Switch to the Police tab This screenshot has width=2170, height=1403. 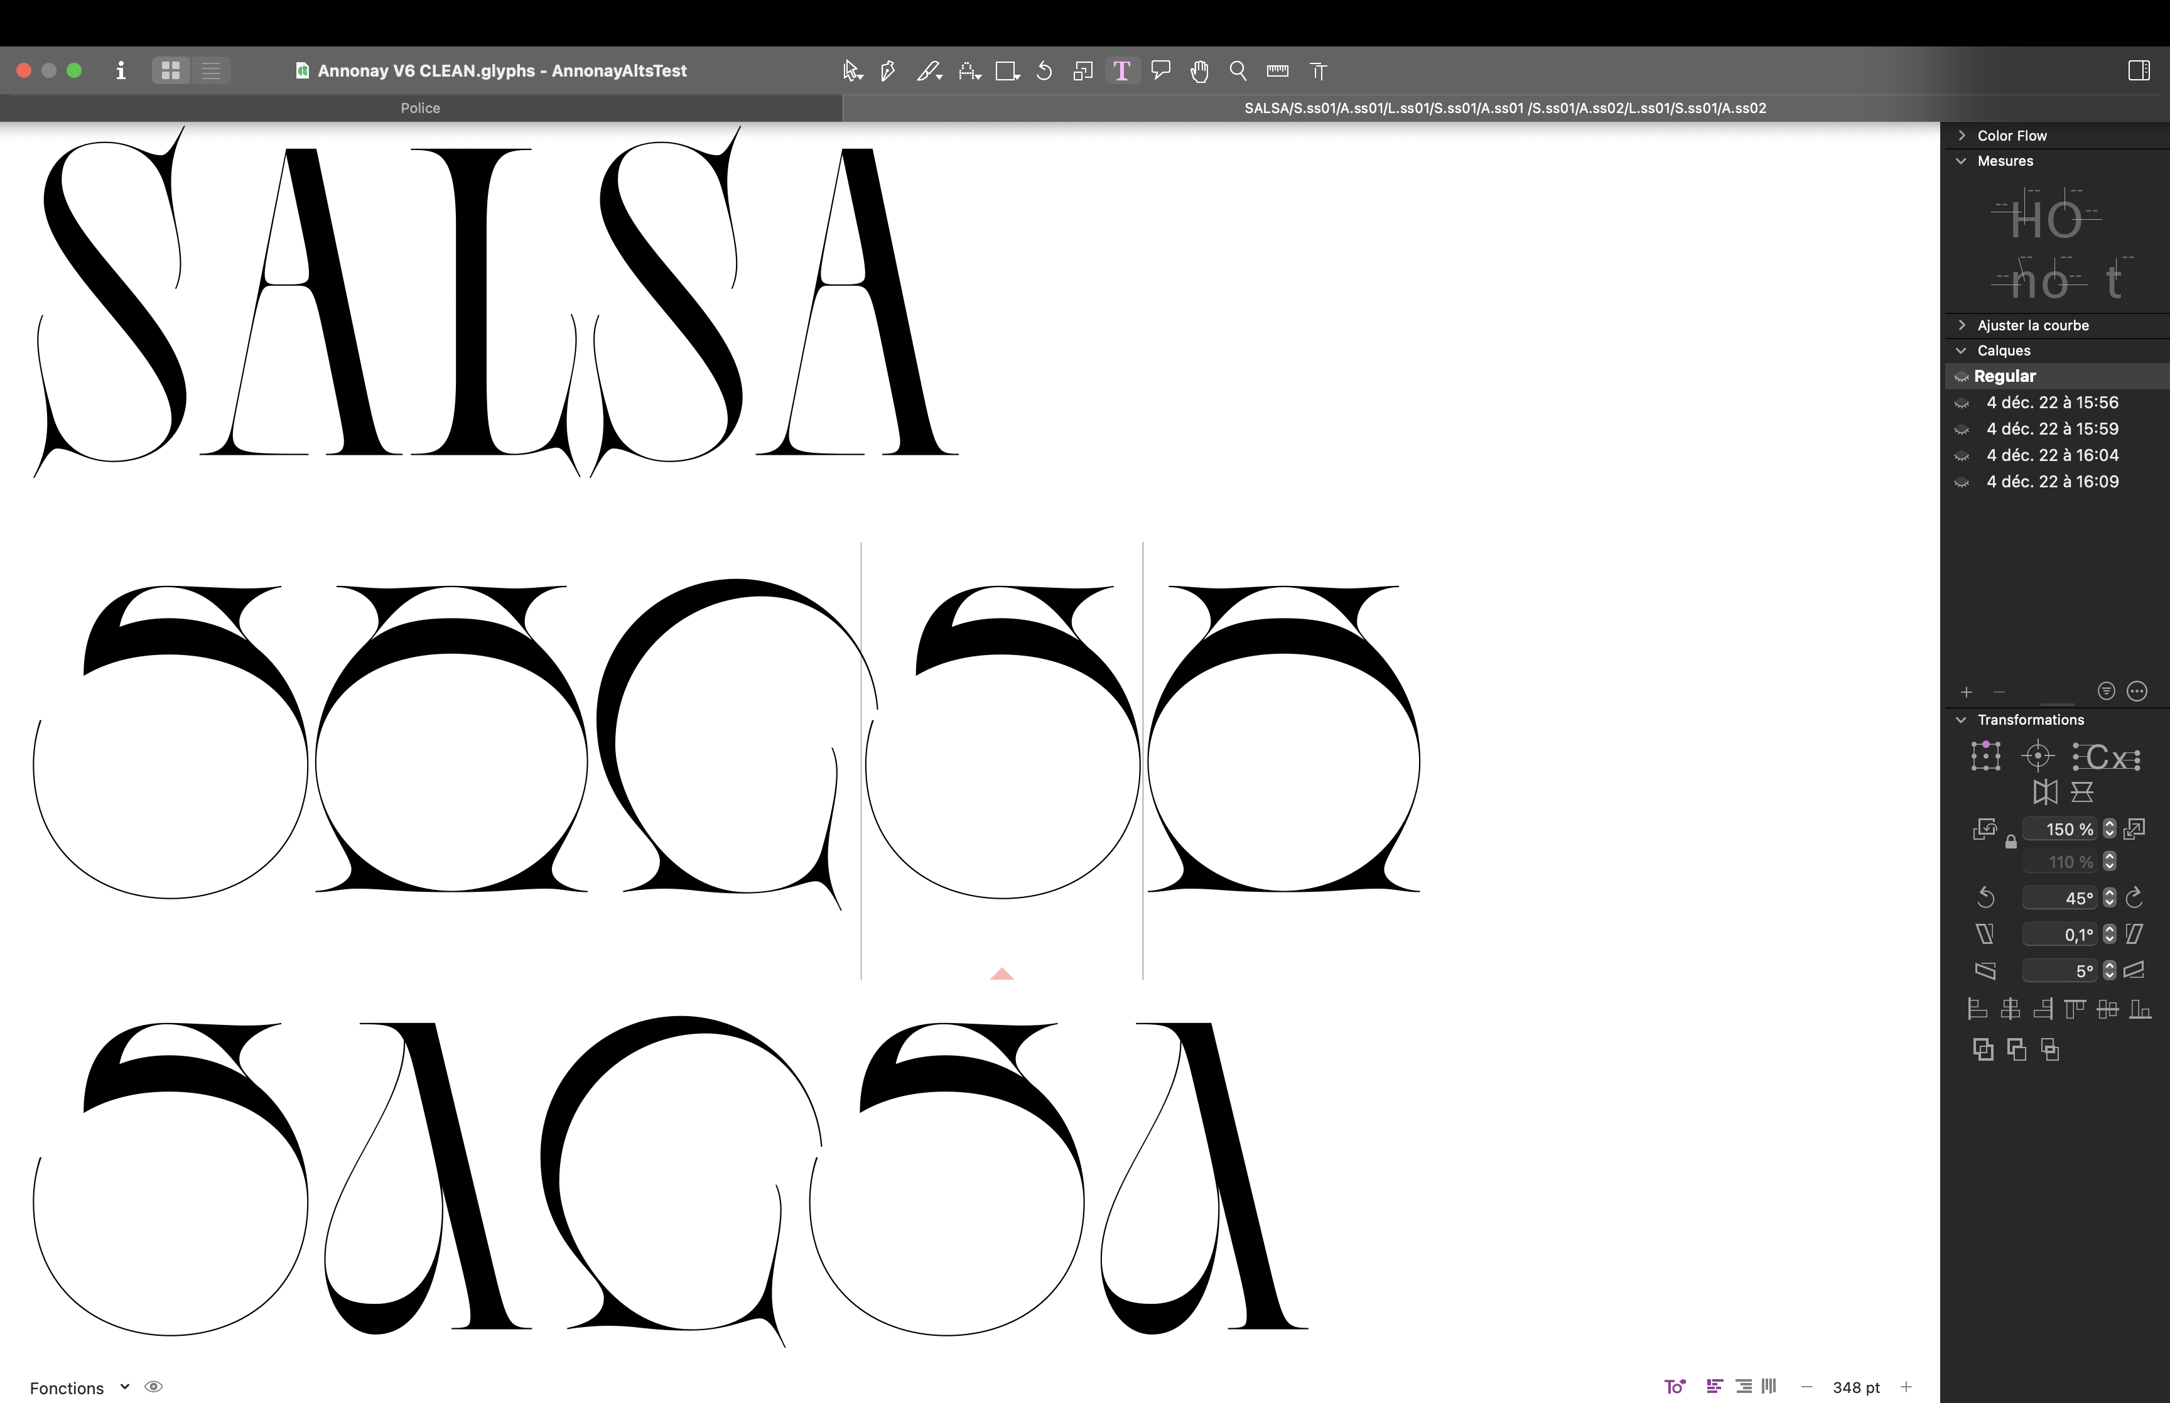click(420, 107)
